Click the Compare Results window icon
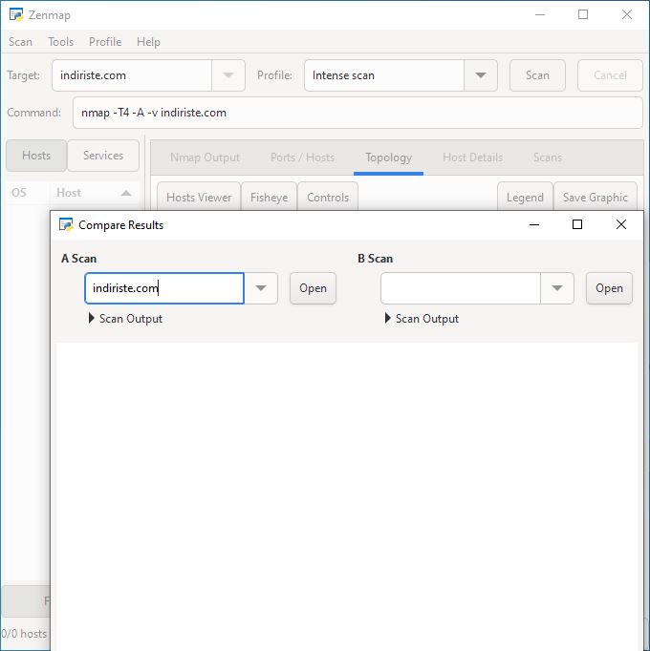The width and height of the screenshot is (650, 651). tap(66, 224)
